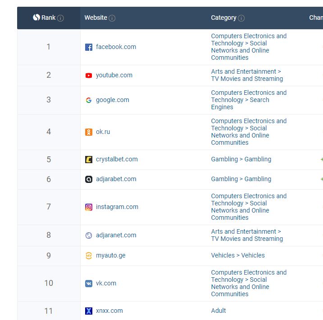Open vk.com's Social Networks category link
The width and height of the screenshot is (323, 320).
(249, 283)
